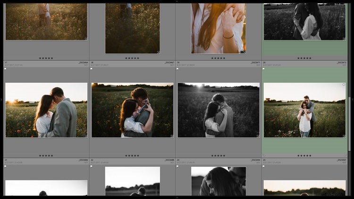The image size is (354, 199).
Task: Select photo 23 black-and-white close-up thumbnail
Action: [x=219, y=181]
